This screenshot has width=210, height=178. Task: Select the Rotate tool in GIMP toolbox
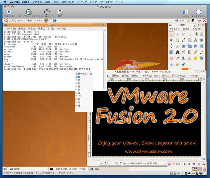pos(183,46)
